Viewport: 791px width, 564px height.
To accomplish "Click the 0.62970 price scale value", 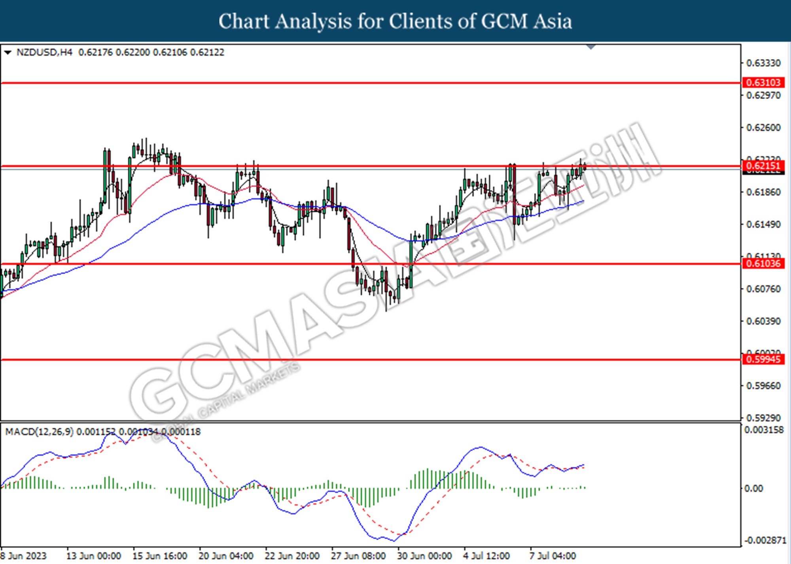I will point(763,96).
